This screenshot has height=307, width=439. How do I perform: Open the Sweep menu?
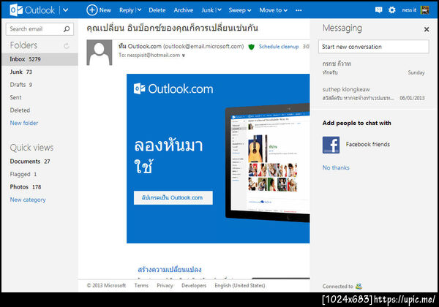pyautogui.click(x=240, y=10)
